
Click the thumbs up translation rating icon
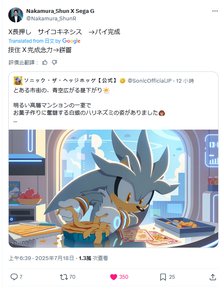[45, 62]
